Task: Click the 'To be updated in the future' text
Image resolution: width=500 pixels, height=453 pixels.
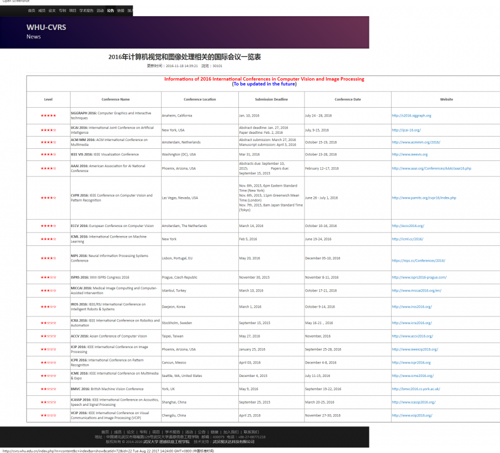Action: [x=264, y=84]
